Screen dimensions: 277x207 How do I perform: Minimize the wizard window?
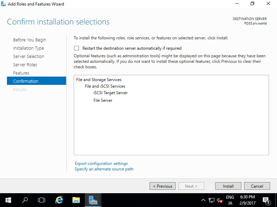pyautogui.click(x=237, y=4)
